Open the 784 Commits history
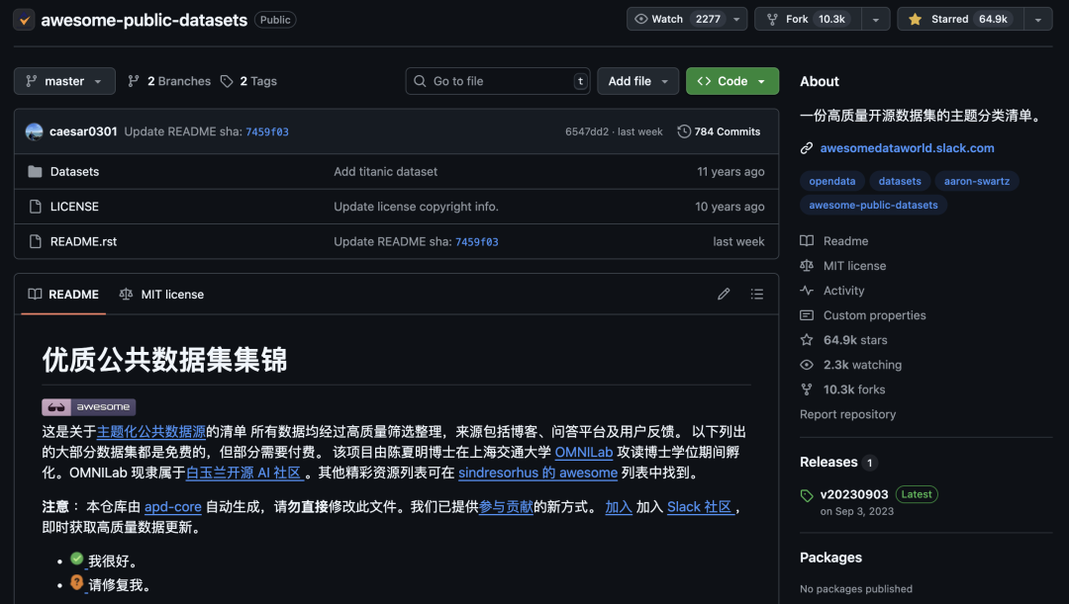 719,131
